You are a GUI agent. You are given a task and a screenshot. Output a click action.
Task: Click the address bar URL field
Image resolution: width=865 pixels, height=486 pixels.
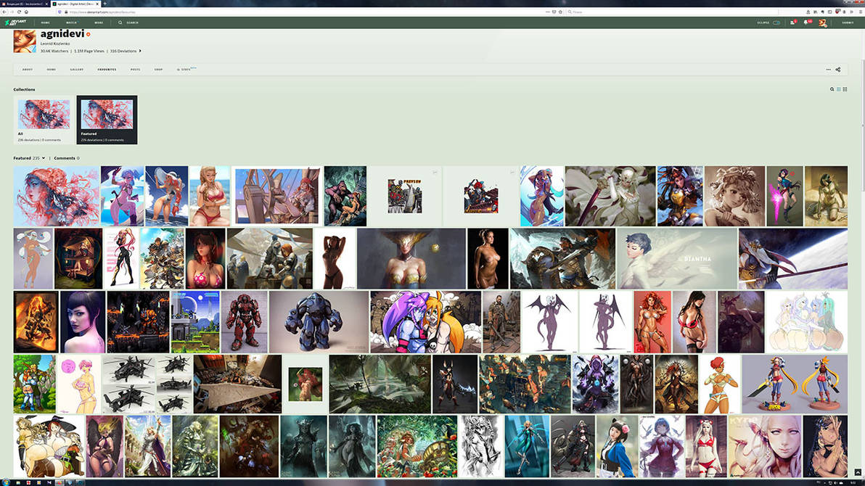click(309, 12)
